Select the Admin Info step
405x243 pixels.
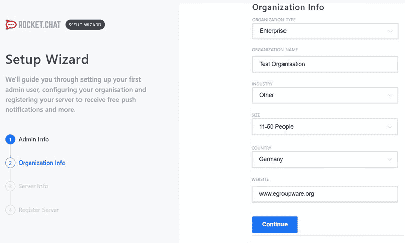point(33,139)
